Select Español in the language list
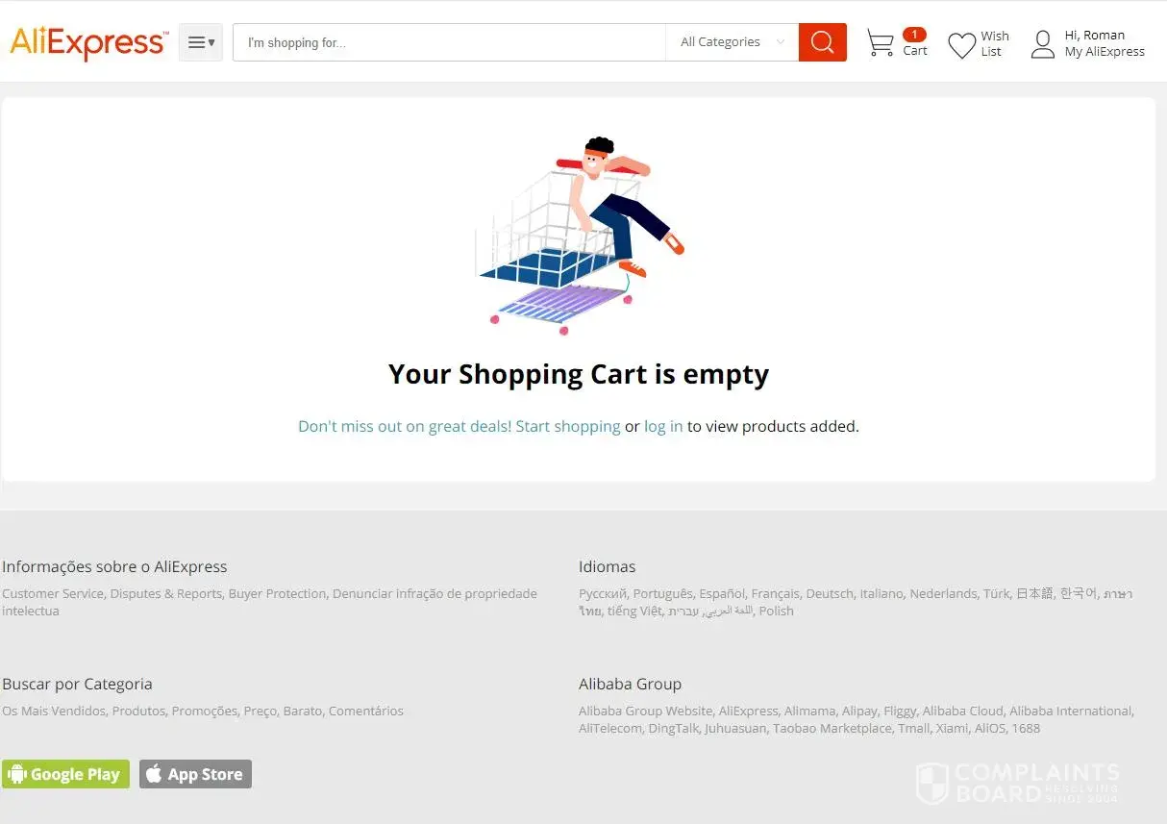This screenshot has height=824, width=1167. (x=721, y=594)
